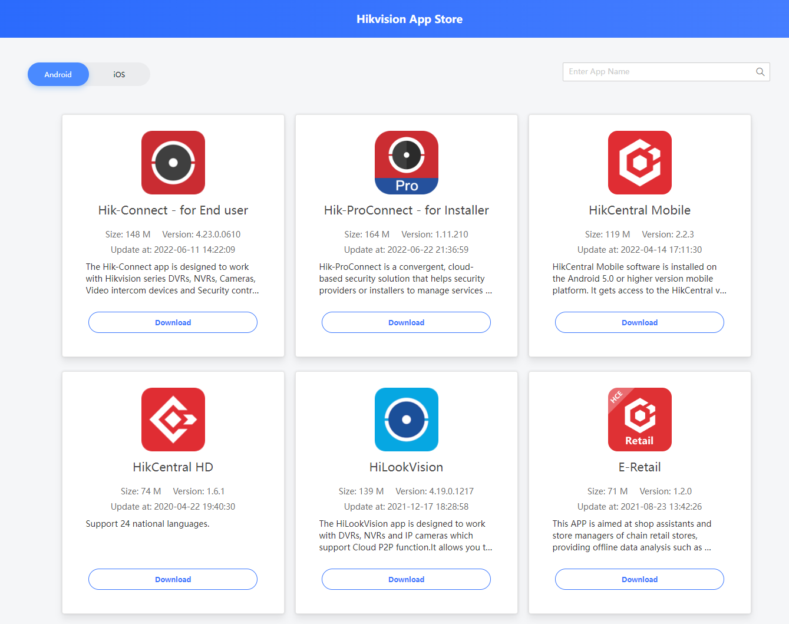Click 'Size: 164 M' text
This screenshot has width=789, height=624.
pos(367,235)
